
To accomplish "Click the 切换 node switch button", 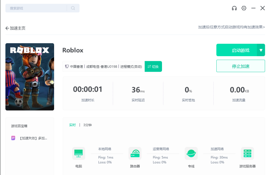I will 153,66.
